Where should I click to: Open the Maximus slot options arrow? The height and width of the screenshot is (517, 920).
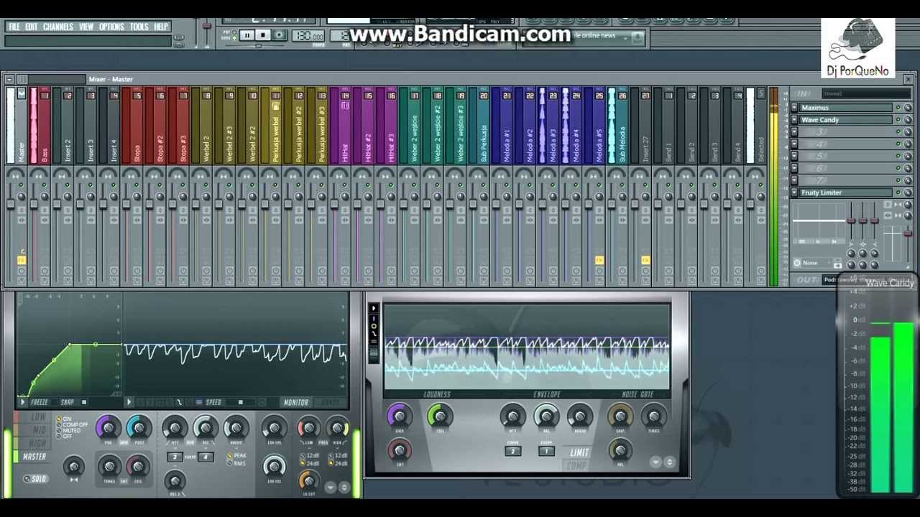click(x=794, y=108)
